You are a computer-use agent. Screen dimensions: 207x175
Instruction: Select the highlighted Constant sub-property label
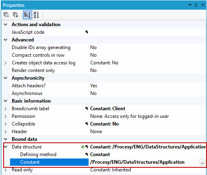coord(30,162)
